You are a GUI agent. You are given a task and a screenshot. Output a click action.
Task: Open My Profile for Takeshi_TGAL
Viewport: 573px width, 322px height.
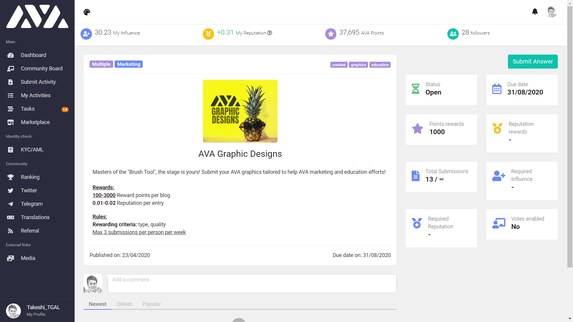click(37, 310)
